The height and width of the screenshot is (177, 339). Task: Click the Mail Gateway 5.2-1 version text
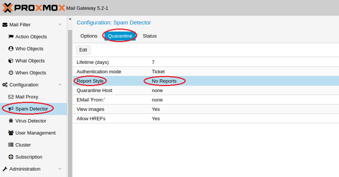tap(87, 8)
